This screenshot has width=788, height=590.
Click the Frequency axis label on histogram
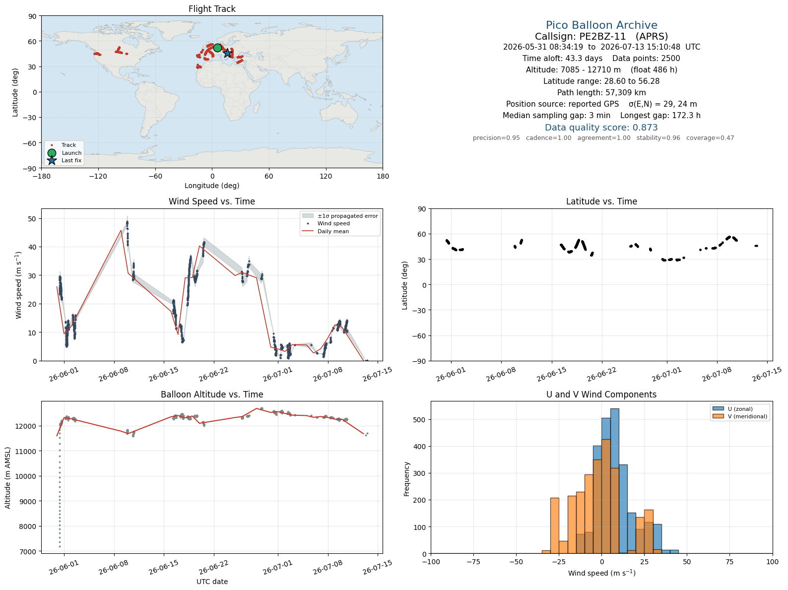click(406, 479)
